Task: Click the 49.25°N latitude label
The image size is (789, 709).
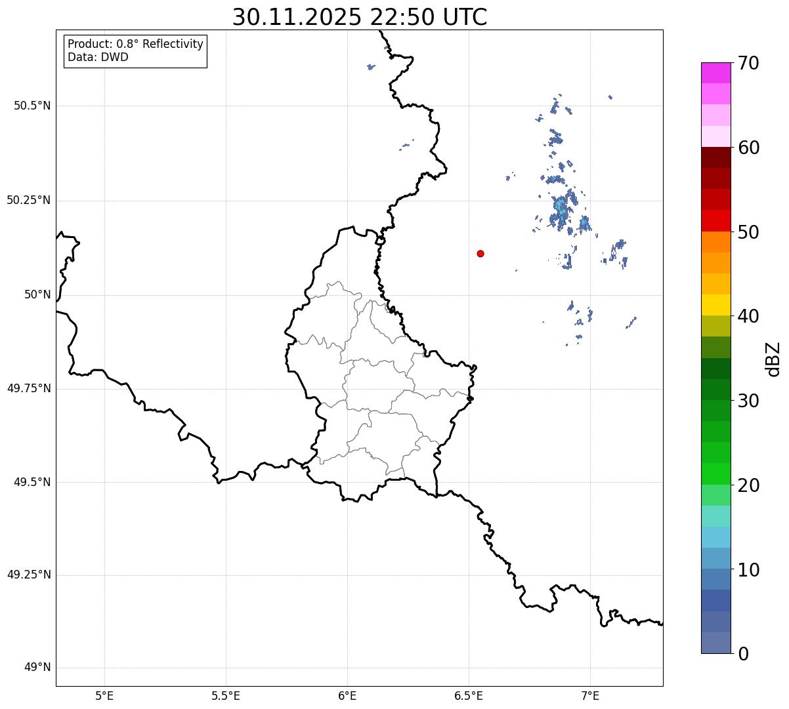Action: (x=28, y=575)
